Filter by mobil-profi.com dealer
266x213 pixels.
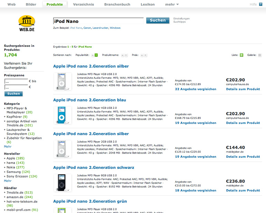[x=22, y=210]
